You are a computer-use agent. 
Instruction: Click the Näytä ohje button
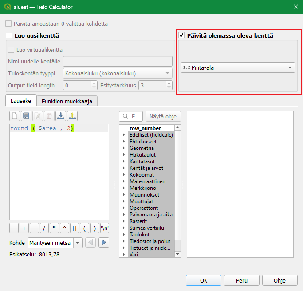point(163,116)
